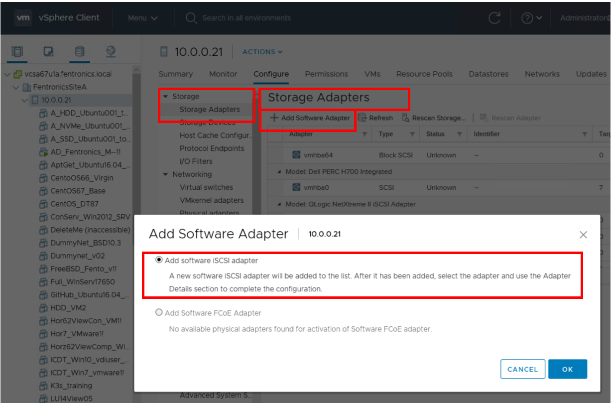The width and height of the screenshot is (611, 403).
Task: Click the Rescan Adapter toolbar icon
Action: click(484, 118)
